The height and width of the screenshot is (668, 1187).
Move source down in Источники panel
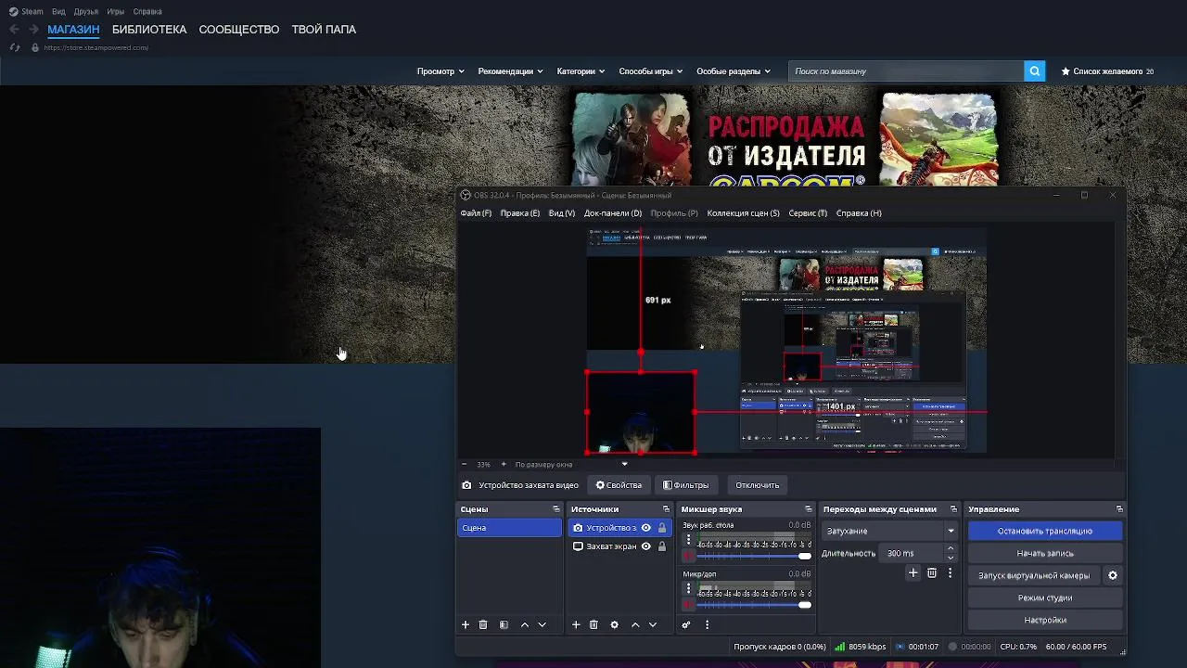click(653, 624)
